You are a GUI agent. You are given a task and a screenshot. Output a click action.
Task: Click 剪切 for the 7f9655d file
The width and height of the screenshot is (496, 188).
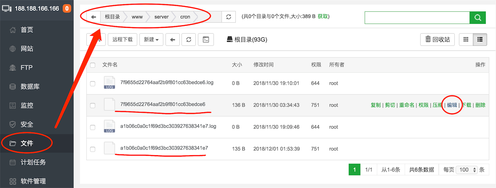[390, 105]
